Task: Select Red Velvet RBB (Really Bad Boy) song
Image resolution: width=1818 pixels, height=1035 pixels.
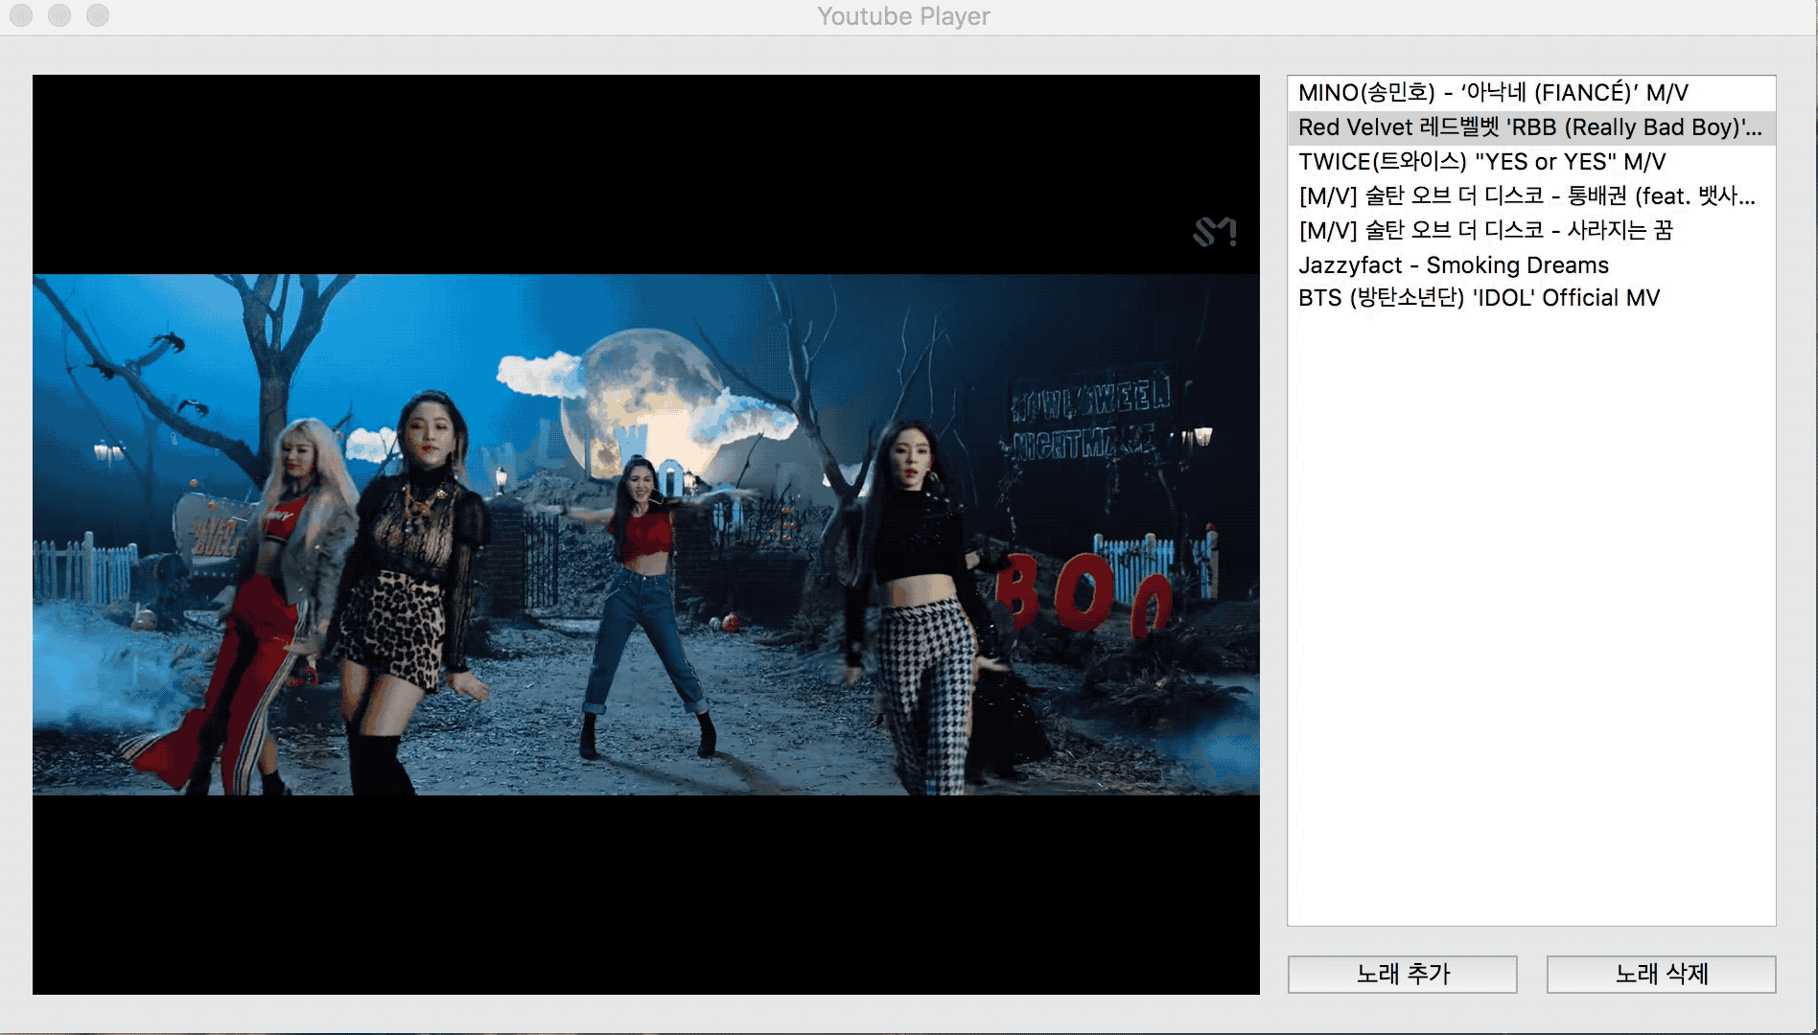Action: pos(1531,127)
